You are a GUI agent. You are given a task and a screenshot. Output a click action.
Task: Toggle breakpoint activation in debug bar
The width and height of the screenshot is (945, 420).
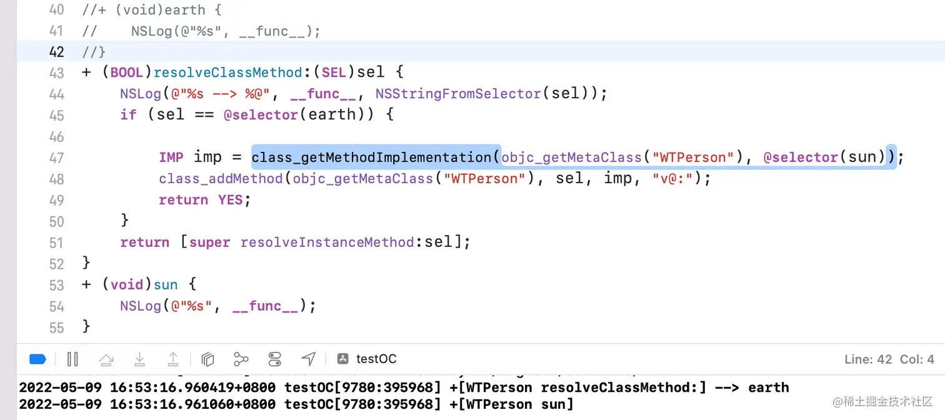pos(37,359)
